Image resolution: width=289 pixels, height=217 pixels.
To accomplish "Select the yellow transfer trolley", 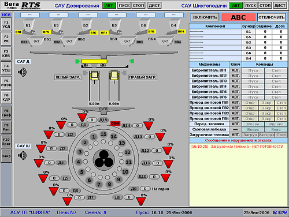I will pos(94,61).
